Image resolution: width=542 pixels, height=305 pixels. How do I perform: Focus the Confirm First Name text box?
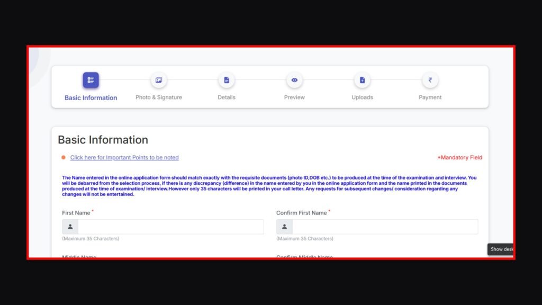(385, 227)
